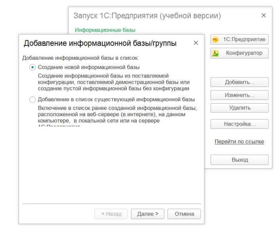Screen dimensions: 280x234
Task: Click description text "Включение в список ранее созданной"
Action: [87, 108]
